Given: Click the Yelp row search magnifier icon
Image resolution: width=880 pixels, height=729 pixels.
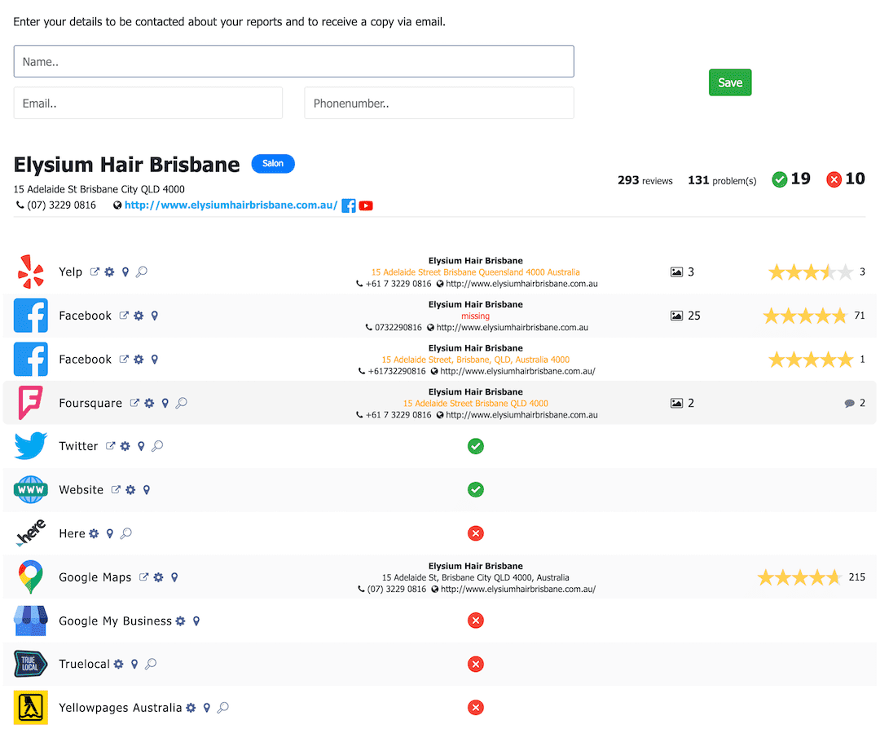Looking at the screenshot, I should click(142, 272).
